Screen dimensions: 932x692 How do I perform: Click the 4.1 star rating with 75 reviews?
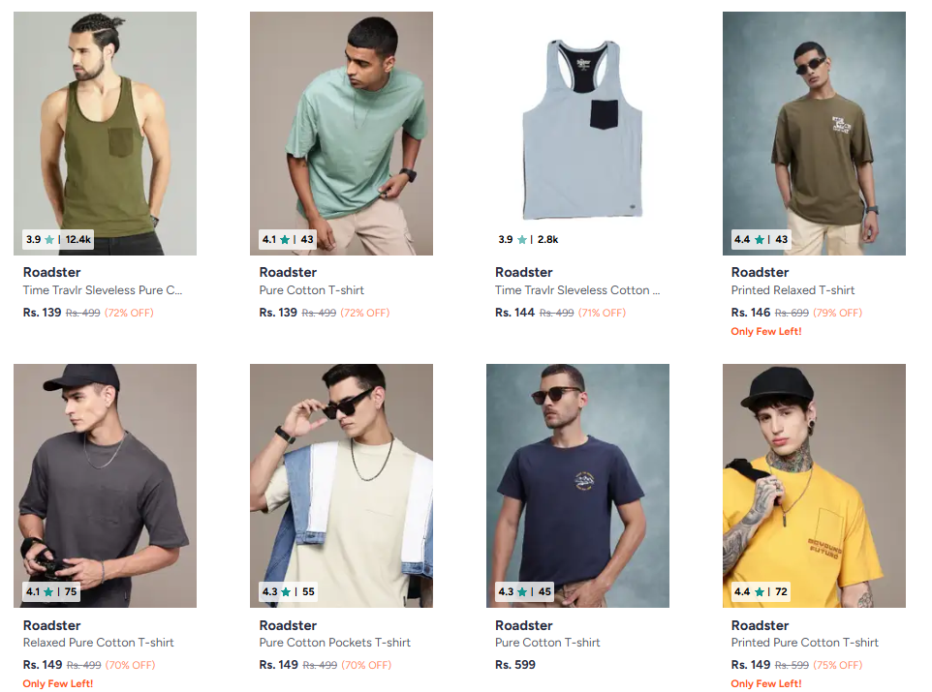click(52, 591)
